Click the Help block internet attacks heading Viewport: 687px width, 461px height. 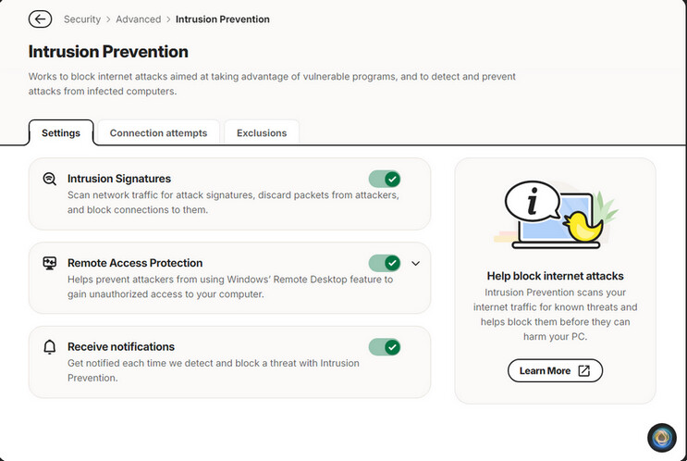tap(555, 276)
